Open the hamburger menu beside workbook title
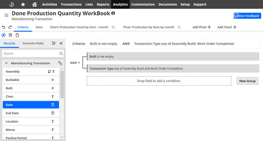263x141 pixels. click(x=7, y=15)
